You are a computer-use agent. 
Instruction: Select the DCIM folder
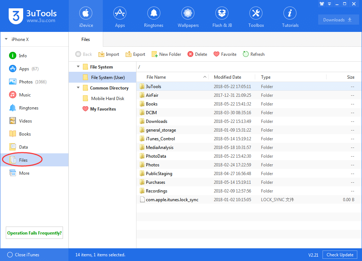(249, 113)
